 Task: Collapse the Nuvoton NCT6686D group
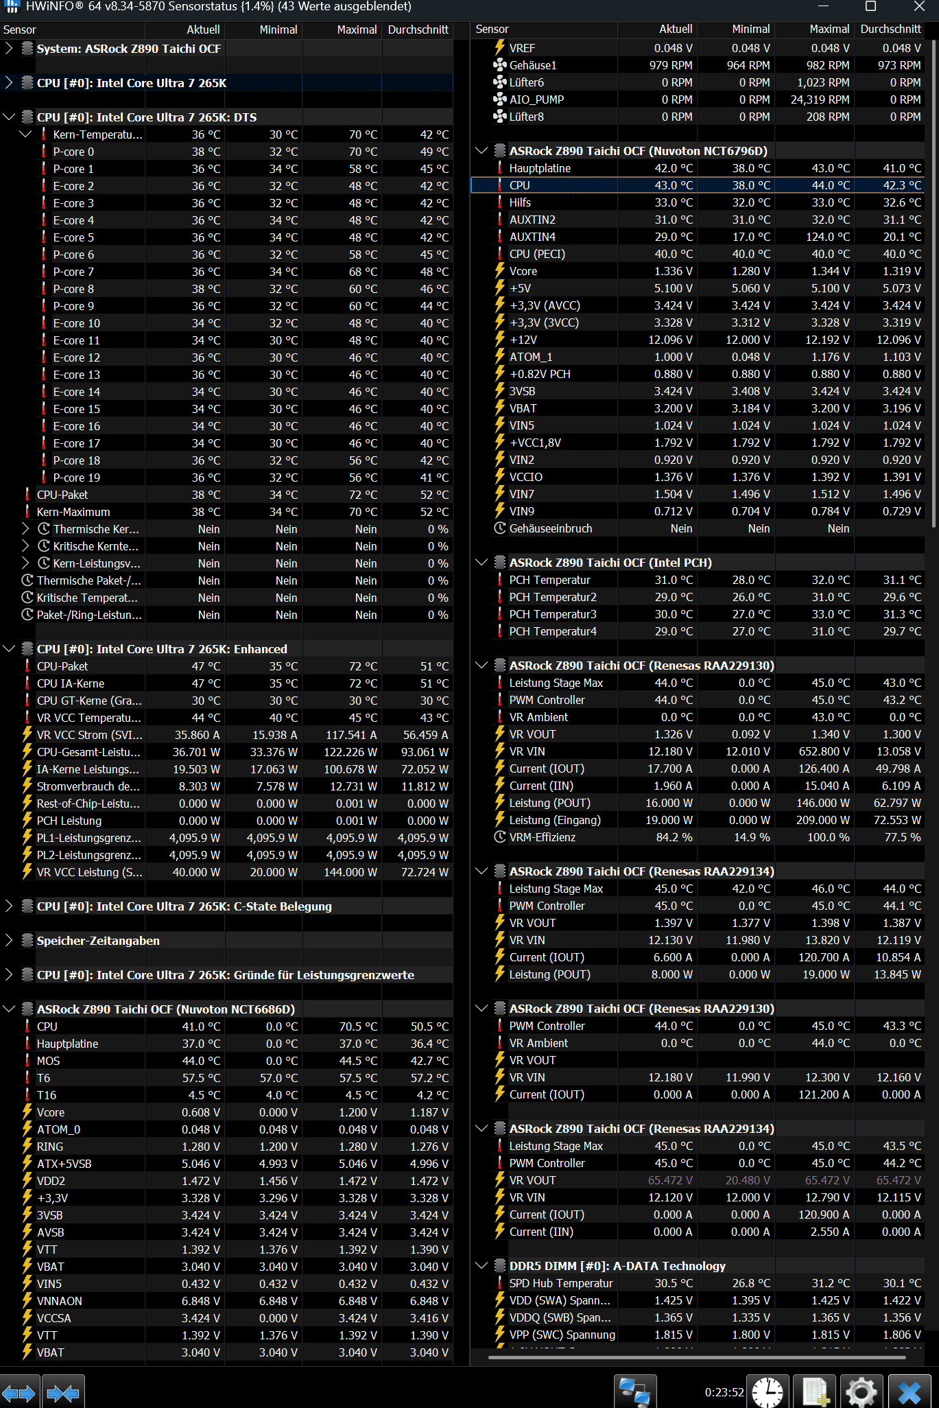[x=9, y=1009]
